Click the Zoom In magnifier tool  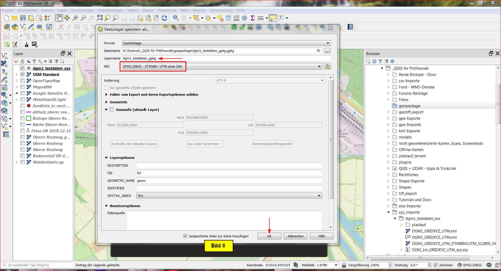click(75, 18)
